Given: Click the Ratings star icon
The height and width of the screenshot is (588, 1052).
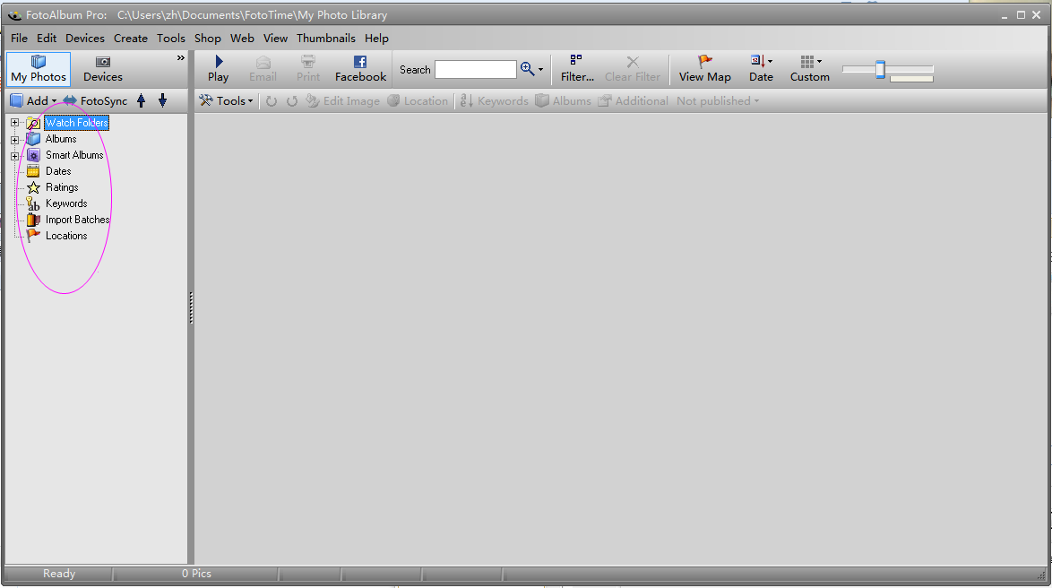Looking at the screenshot, I should click(33, 187).
